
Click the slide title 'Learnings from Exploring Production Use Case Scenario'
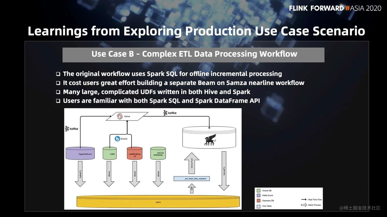click(x=196, y=31)
